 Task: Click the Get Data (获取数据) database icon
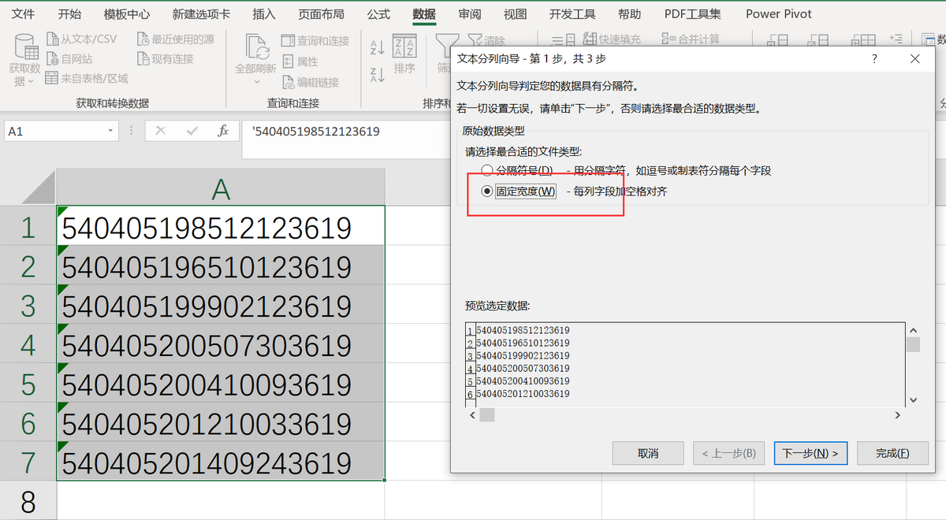point(25,46)
